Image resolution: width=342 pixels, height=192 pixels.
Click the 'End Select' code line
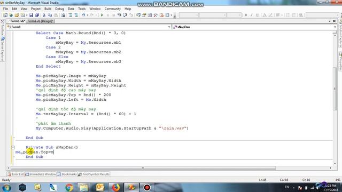48,66
